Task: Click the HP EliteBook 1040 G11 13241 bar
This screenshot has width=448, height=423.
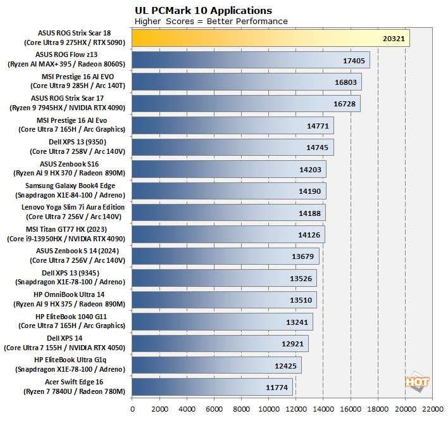Action: coord(221,322)
